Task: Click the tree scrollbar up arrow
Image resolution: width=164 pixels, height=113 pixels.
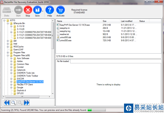Action: [52, 21]
